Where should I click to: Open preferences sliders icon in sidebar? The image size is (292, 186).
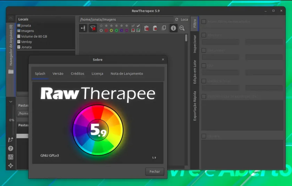pyautogui.click(x=11, y=157)
